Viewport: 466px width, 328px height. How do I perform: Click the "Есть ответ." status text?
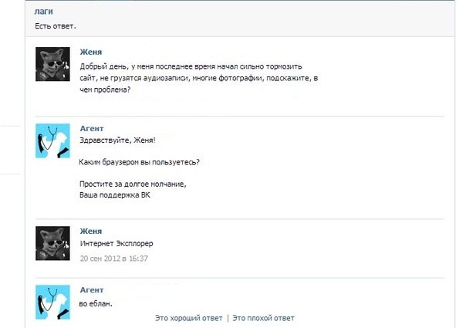[x=56, y=26]
